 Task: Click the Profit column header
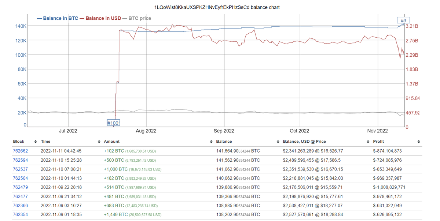(379, 142)
